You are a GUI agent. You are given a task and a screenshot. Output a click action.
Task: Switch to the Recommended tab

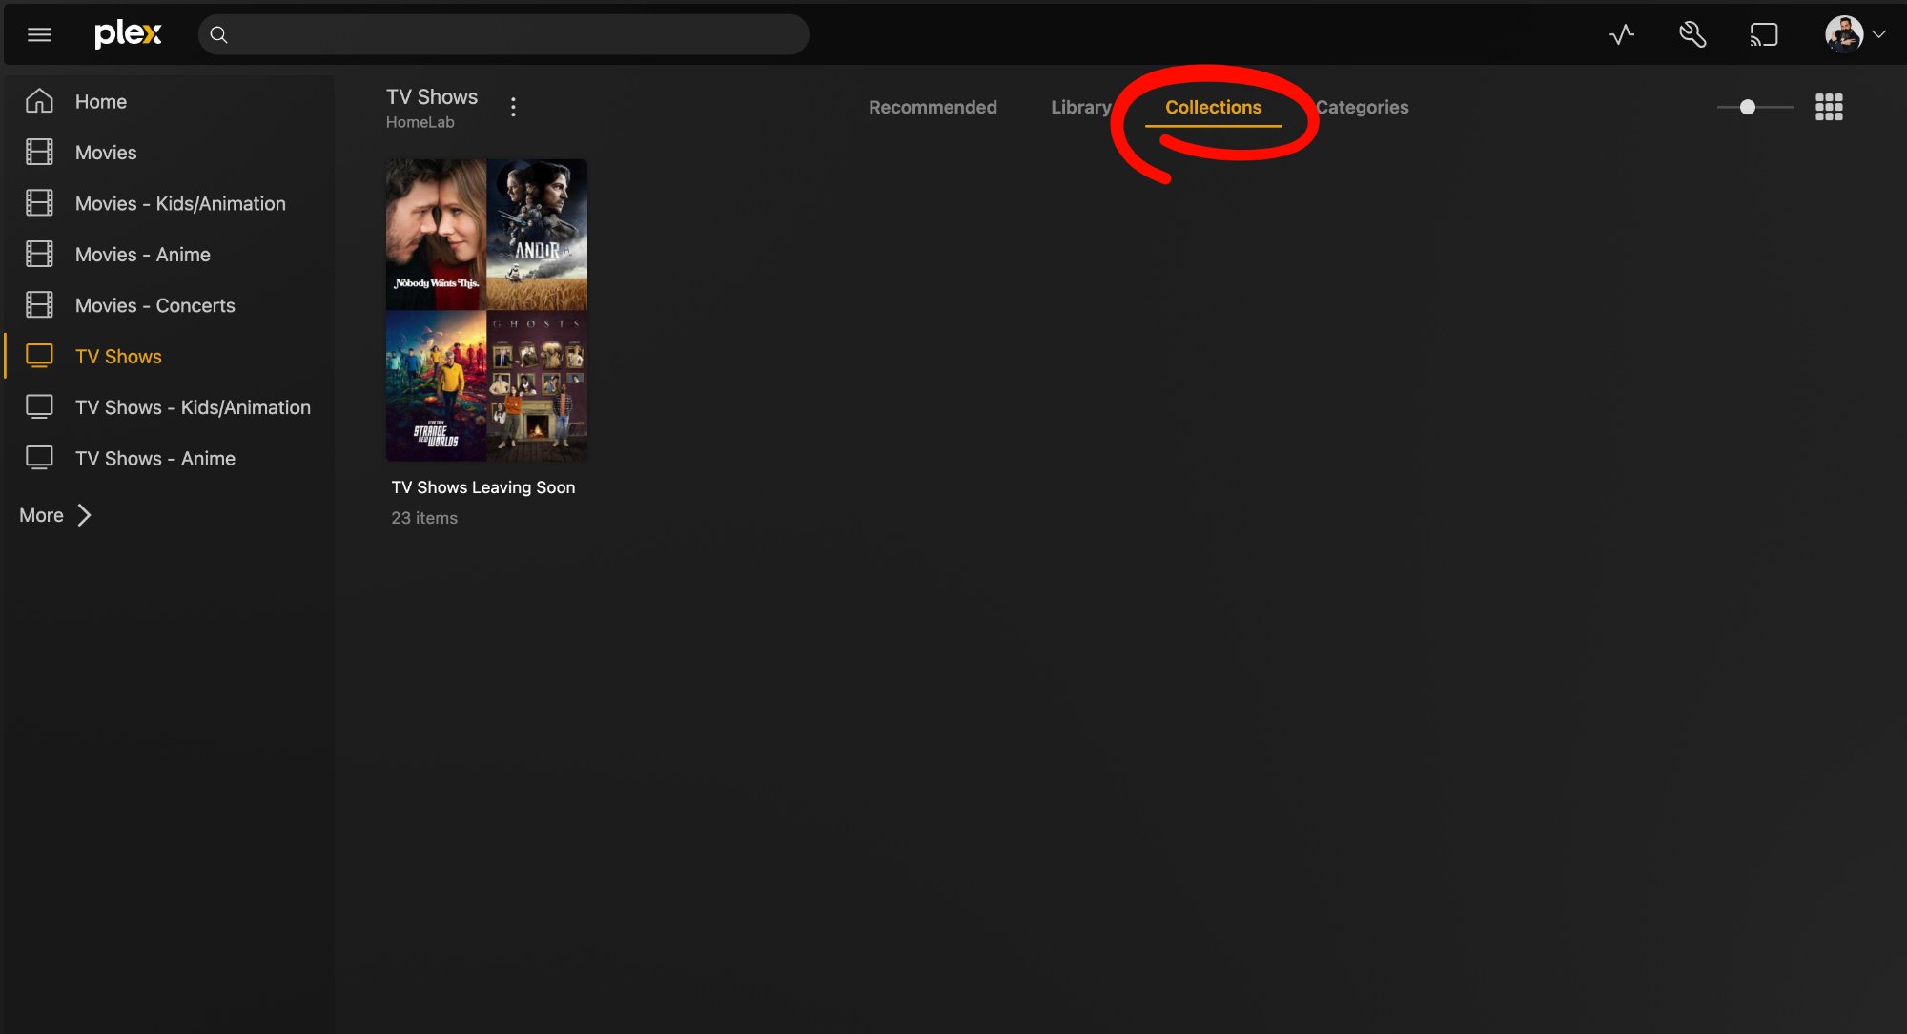932,107
